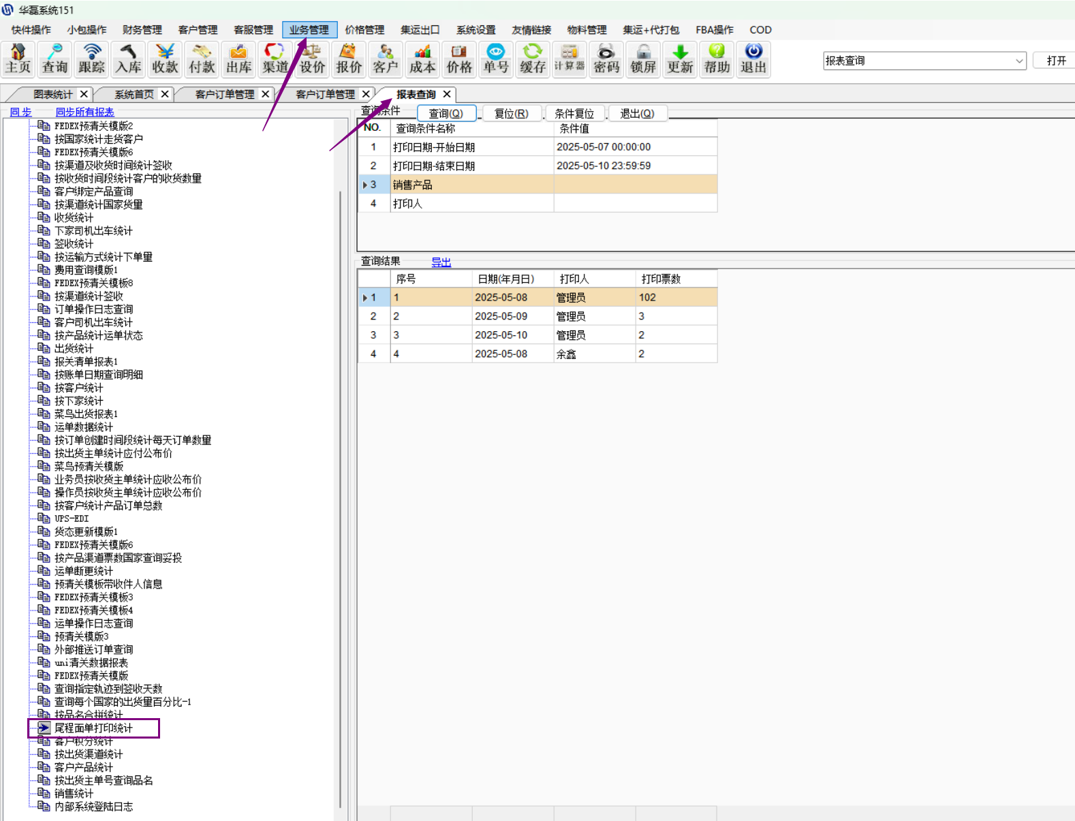Select uni清关数据报表 in tree
The height and width of the screenshot is (821, 1075).
(91, 663)
